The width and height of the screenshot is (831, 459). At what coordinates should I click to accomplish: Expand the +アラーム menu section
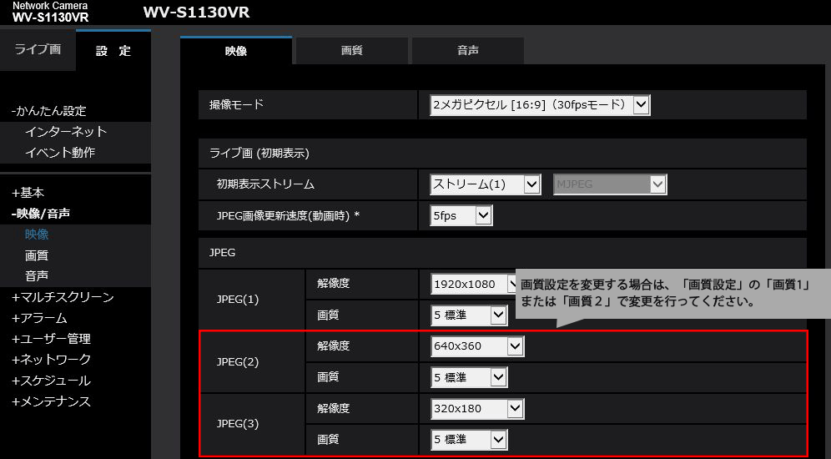click(39, 318)
